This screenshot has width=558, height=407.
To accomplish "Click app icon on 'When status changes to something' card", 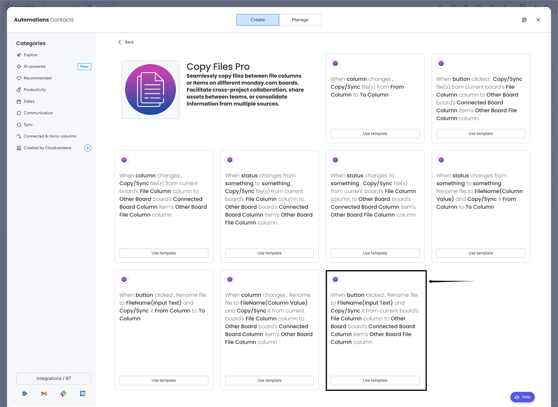I will (x=335, y=160).
